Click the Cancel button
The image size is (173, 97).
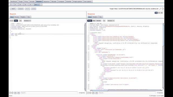click(21, 9)
